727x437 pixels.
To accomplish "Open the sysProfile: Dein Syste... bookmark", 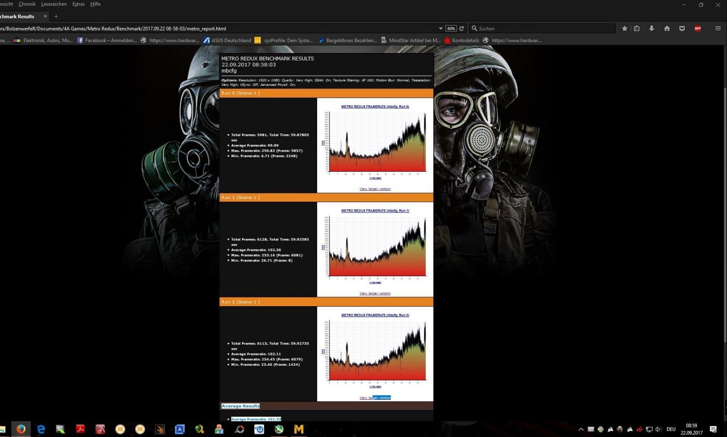I will (x=284, y=40).
